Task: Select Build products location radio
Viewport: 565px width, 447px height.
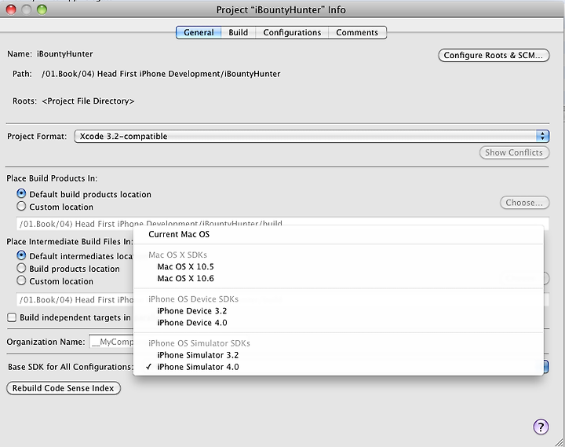Action: [21, 268]
